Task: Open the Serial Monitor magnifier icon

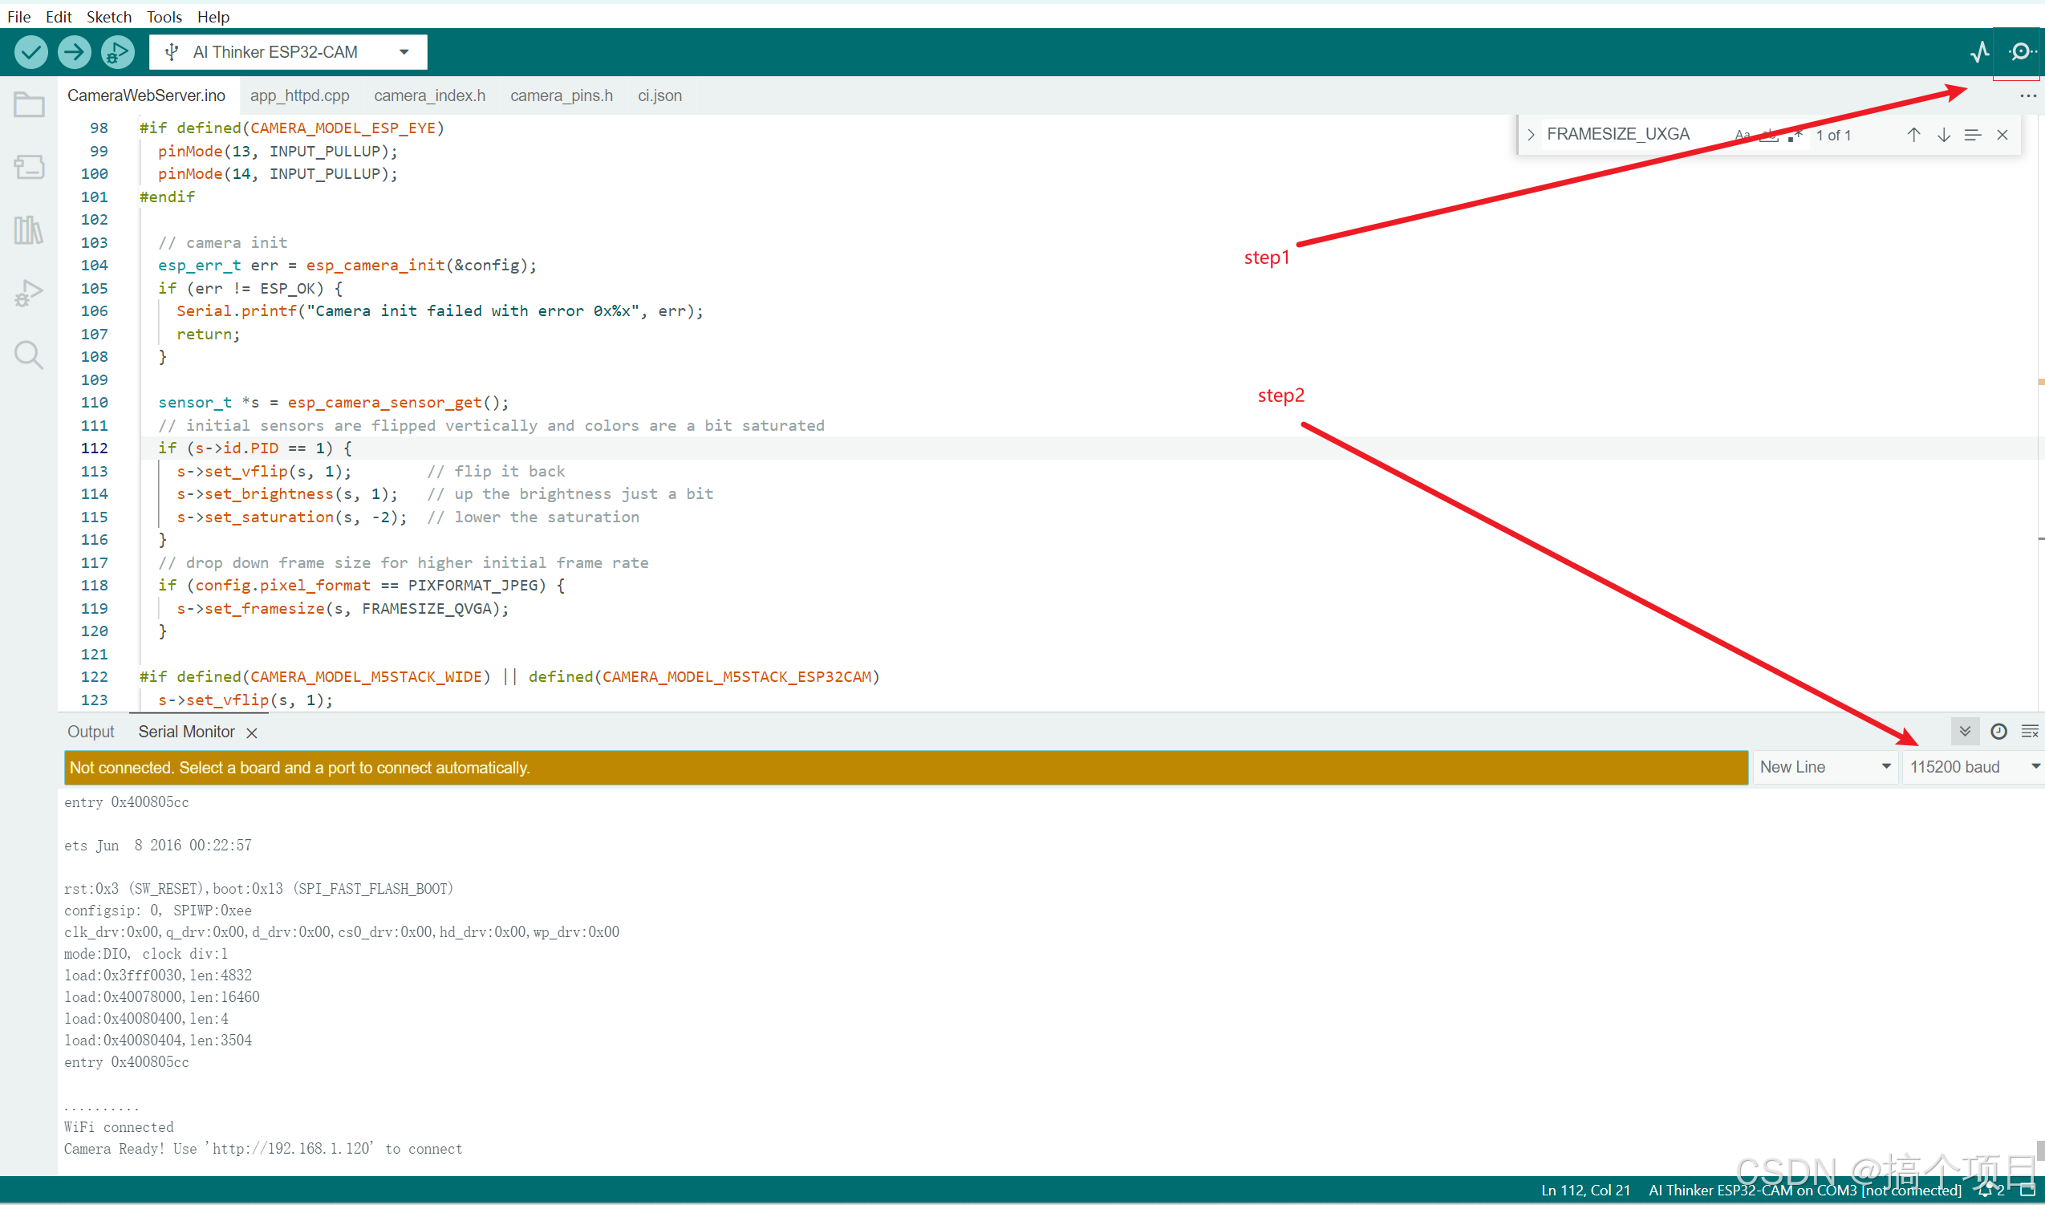Action: [2020, 52]
